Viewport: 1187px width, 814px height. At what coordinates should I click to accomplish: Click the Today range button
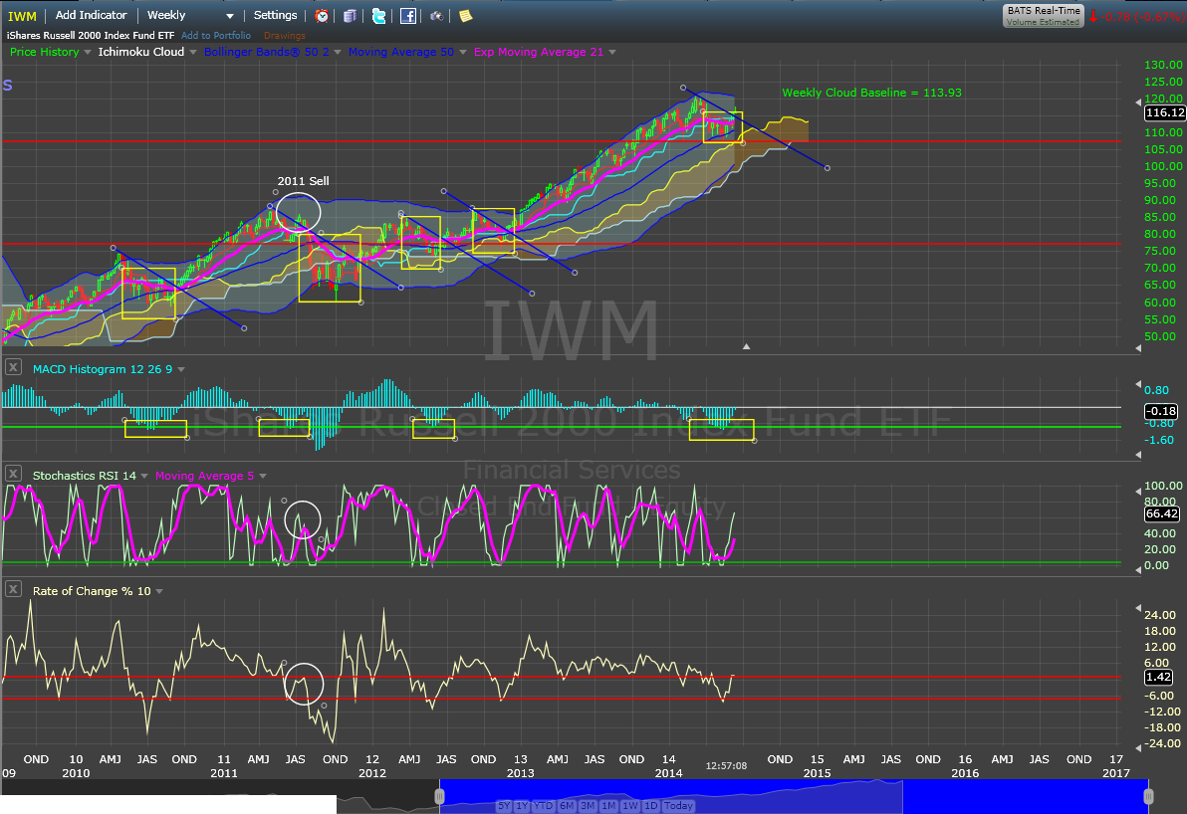click(678, 806)
